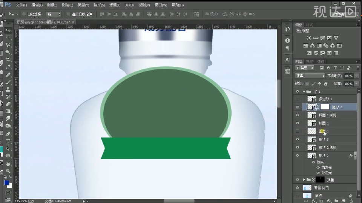Select the Gradient tool
Screen dimensions: 362x203
[x=8, y=111]
